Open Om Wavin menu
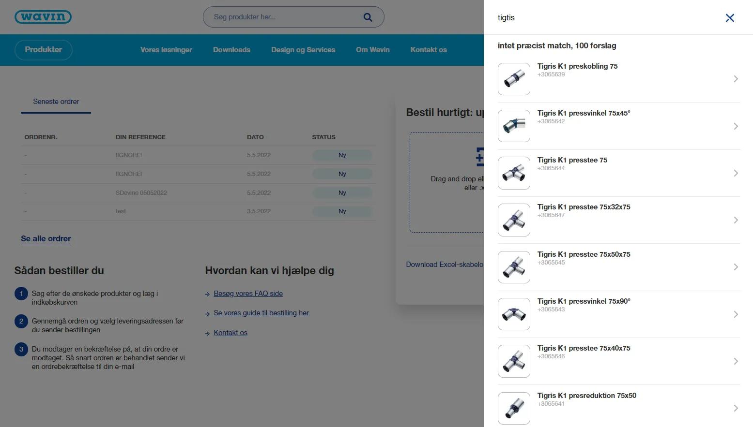This screenshot has height=427, width=753. click(x=373, y=50)
